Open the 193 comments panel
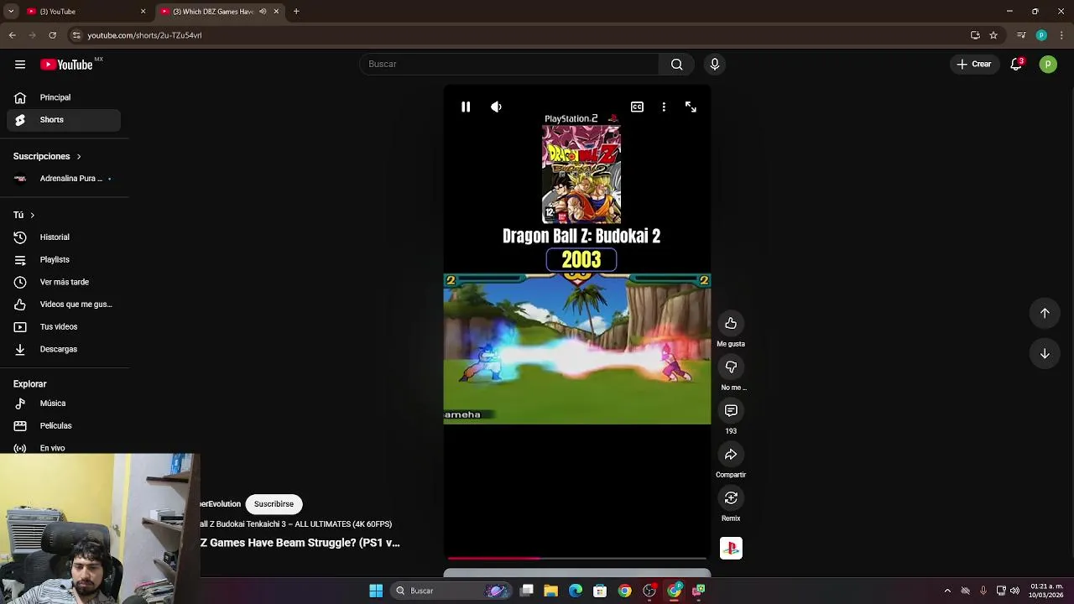1074x604 pixels. tap(731, 410)
